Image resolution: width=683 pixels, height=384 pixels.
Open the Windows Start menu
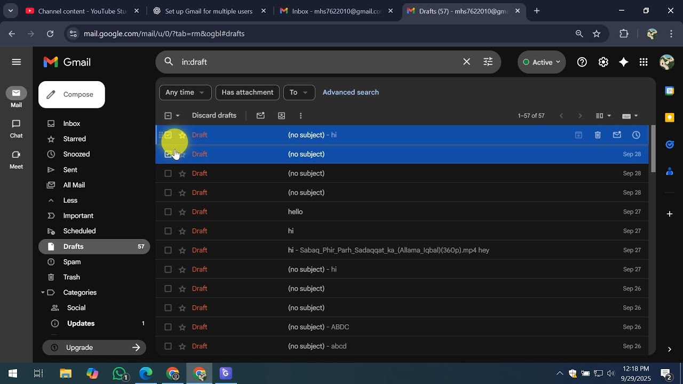[x=13, y=373]
